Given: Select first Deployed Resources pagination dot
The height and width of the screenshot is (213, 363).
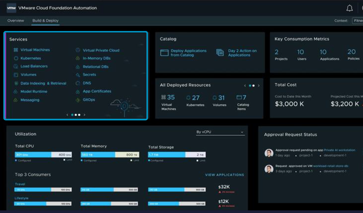Looking at the screenshot, I should click(250, 86).
